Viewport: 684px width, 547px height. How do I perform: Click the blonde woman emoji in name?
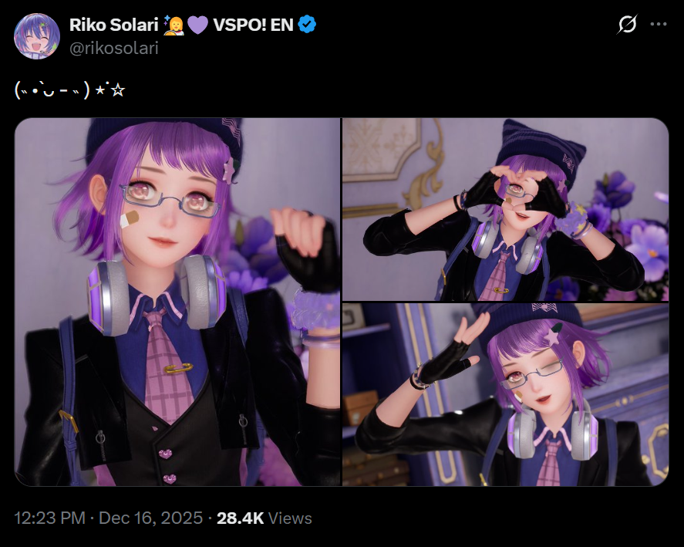pyautogui.click(x=174, y=25)
